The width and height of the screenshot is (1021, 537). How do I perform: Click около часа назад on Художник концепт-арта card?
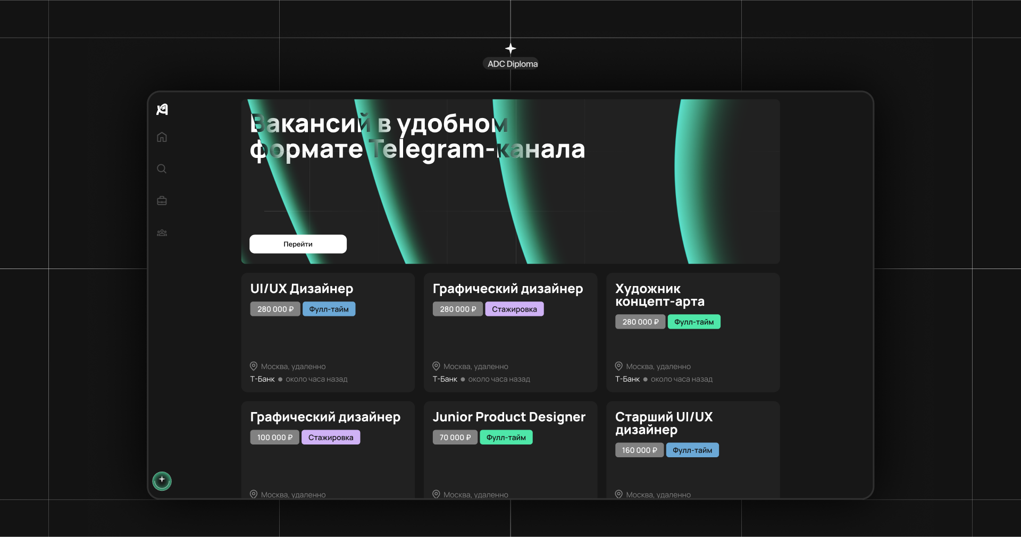[x=682, y=379]
